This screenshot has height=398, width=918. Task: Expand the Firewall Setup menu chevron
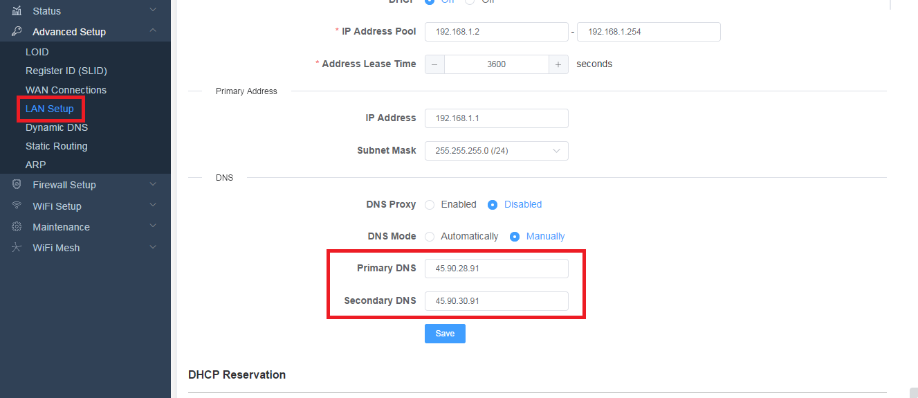[x=153, y=184]
